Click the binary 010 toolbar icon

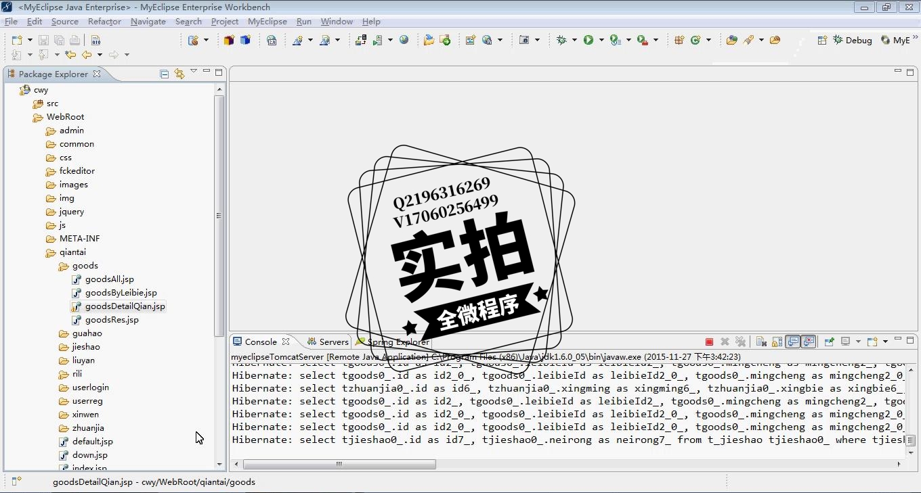[x=95, y=40]
